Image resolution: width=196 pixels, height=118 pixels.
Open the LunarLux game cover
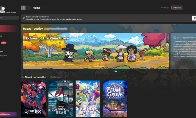[33, 99]
